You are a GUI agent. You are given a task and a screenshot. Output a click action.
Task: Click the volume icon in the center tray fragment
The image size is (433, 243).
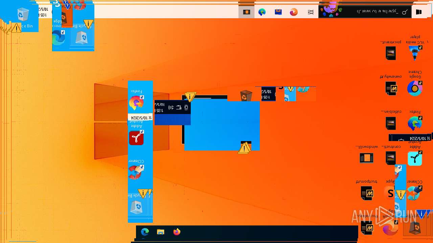pyautogui.click(x=171, y=107)
